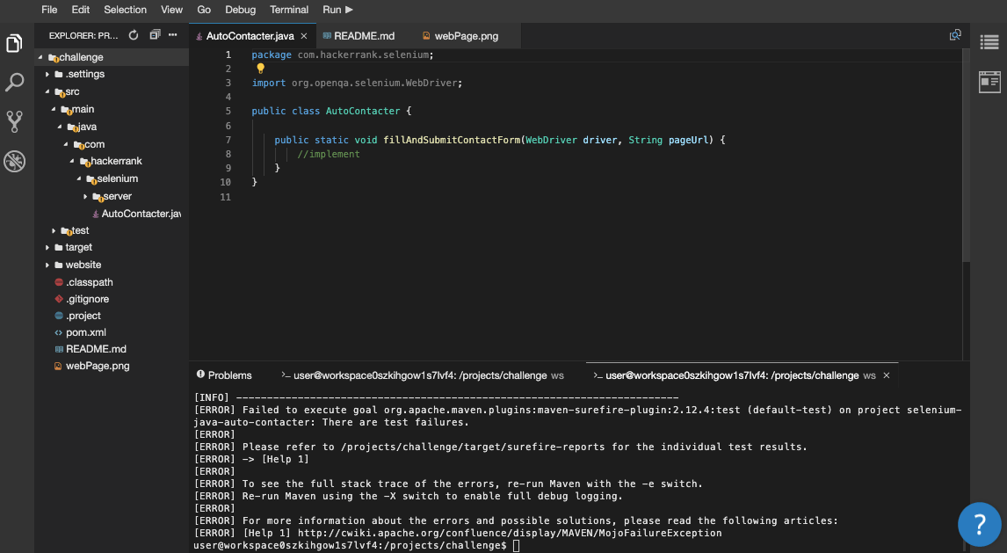This screenshot has height=553, width=1007.
Task: Open the Outline panel on the right sidebar
Action: 990,41
